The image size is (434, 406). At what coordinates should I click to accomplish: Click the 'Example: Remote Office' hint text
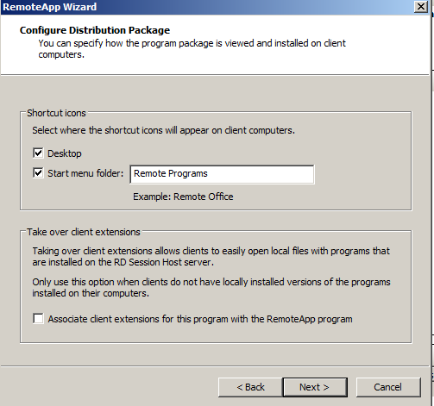pyautogui.click(x=183, y=197)
